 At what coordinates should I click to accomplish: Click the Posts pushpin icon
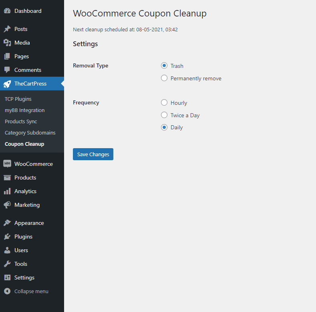[x=7, y=29]
